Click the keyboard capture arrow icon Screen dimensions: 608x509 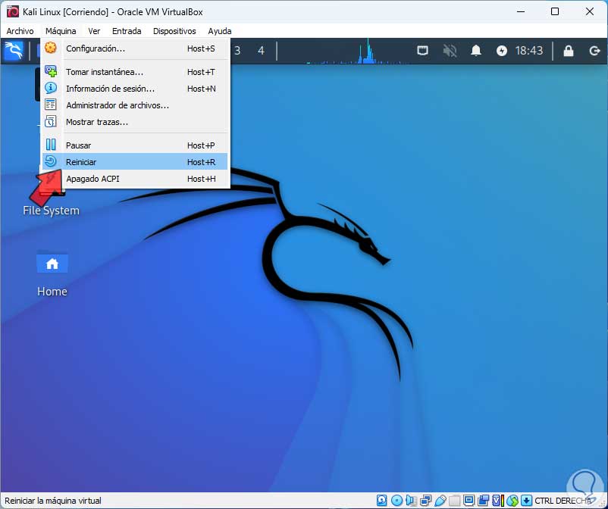pyautogui.click(x=526, y=501)
